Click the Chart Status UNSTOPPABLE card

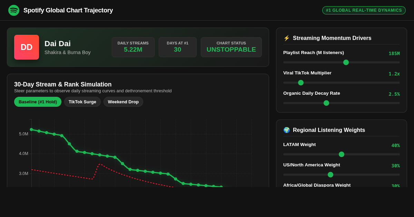(231, 47)
